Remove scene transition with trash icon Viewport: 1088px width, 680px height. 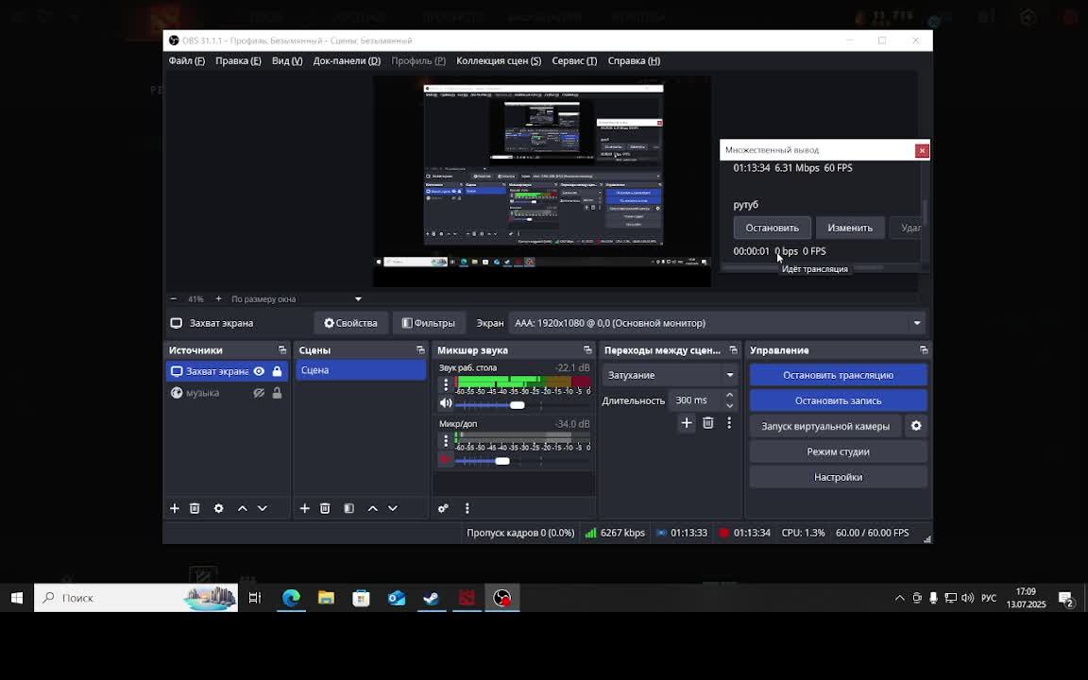point(707,422)
